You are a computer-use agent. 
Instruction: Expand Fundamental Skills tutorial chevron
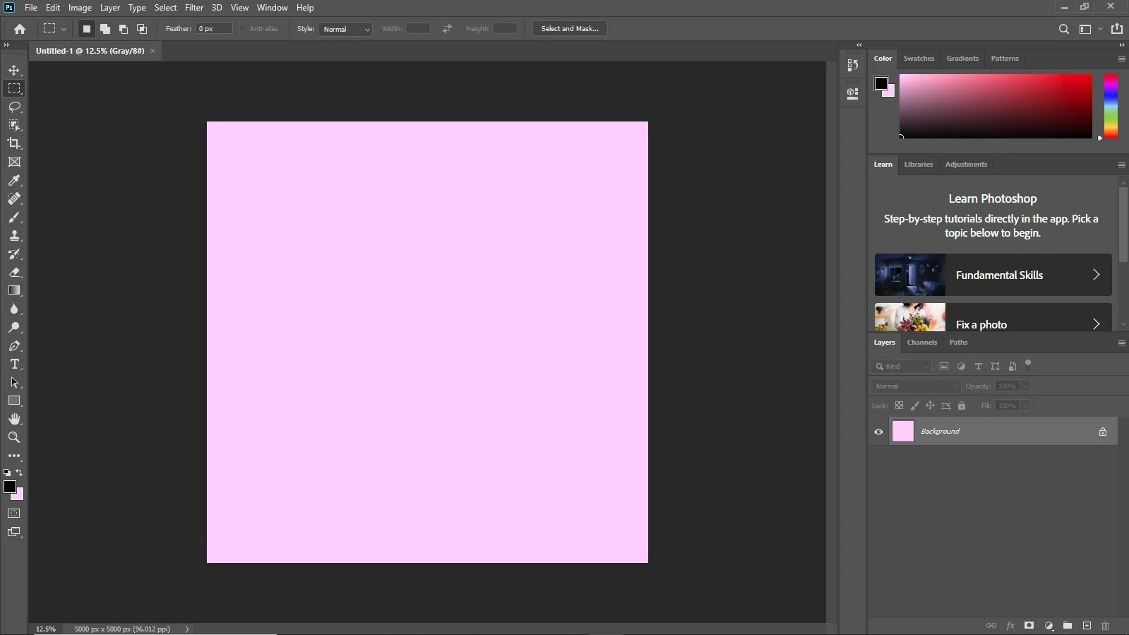point(1096,275)
